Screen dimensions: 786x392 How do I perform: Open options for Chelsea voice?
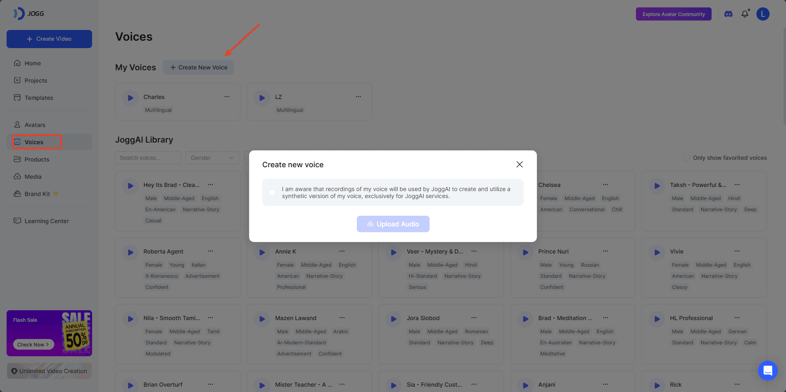606,184
